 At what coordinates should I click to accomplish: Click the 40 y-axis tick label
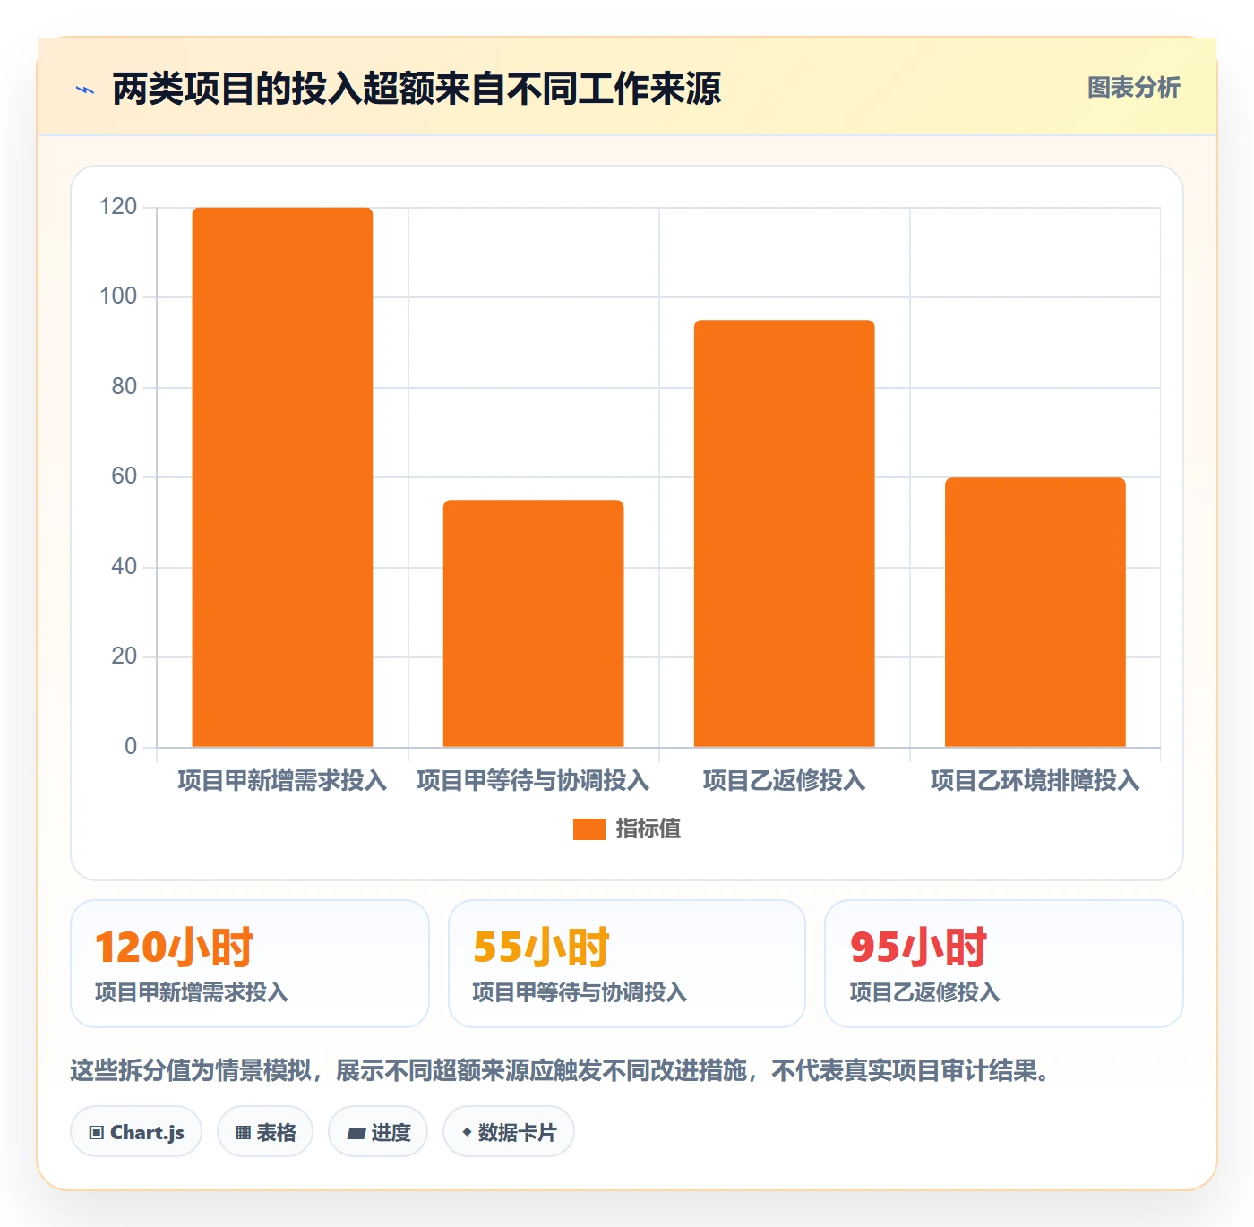125,567
